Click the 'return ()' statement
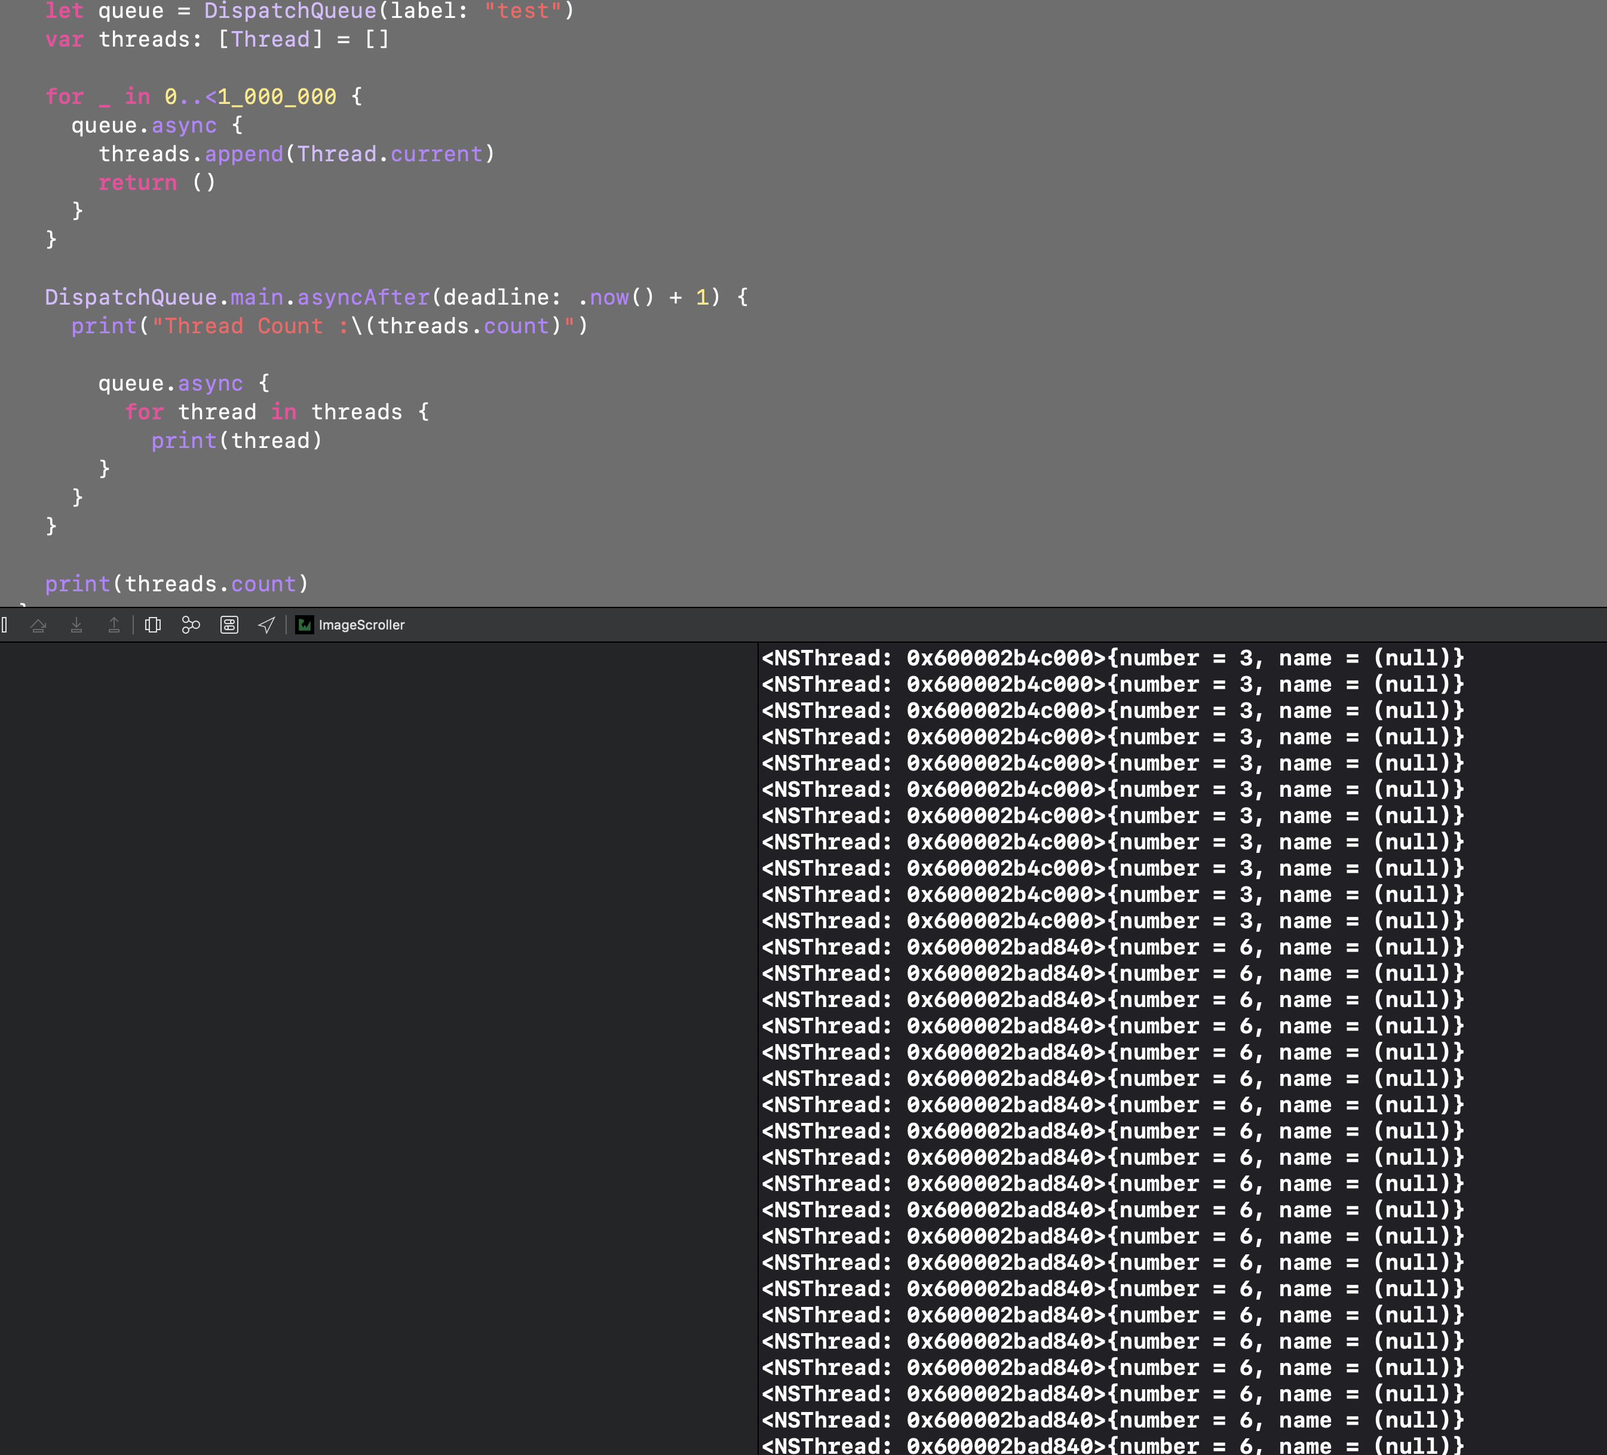 click(157, 183)
